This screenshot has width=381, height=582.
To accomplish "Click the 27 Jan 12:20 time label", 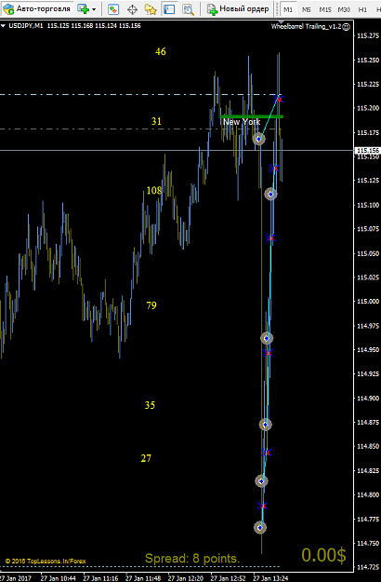I will (186, 578).
